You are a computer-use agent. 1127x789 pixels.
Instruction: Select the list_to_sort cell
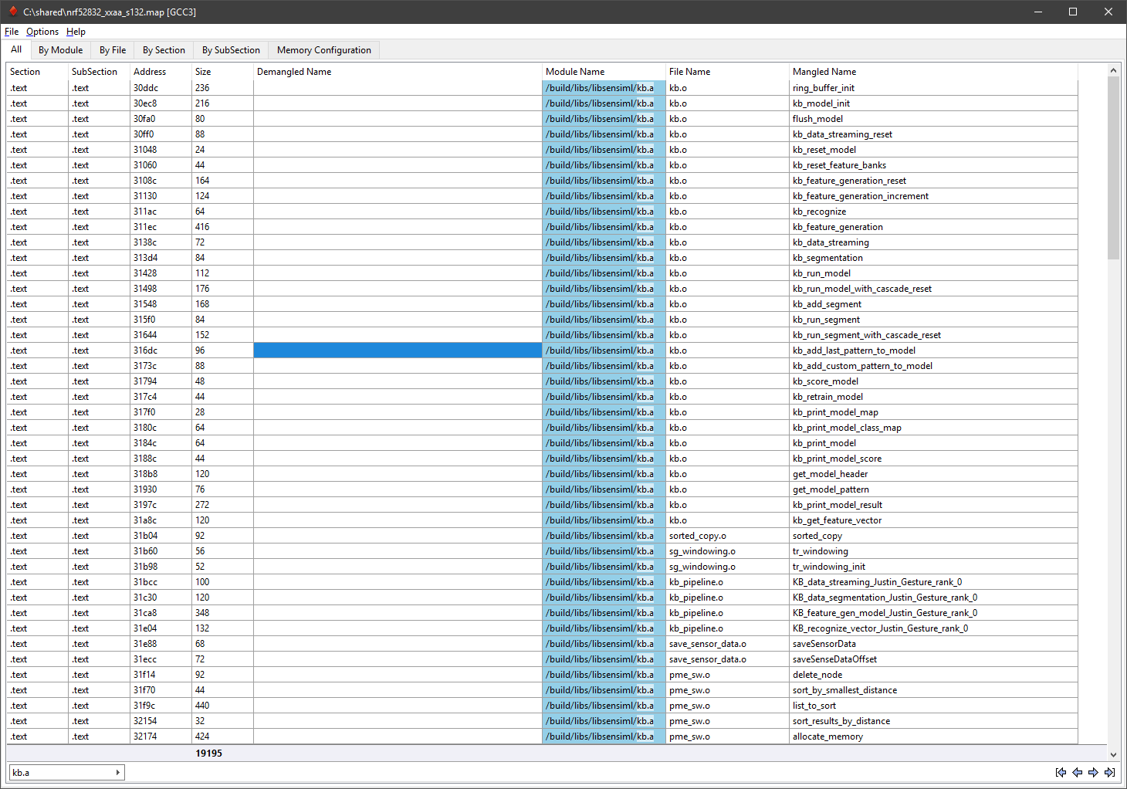(x=933, y=706)
